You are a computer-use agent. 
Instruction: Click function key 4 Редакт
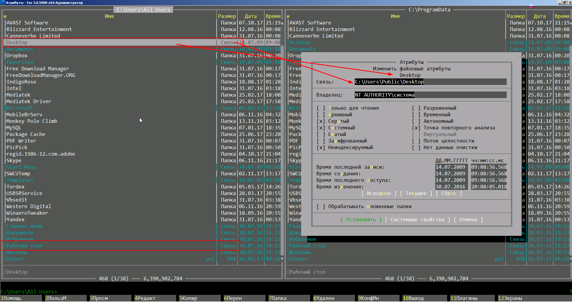coord(155,298)
